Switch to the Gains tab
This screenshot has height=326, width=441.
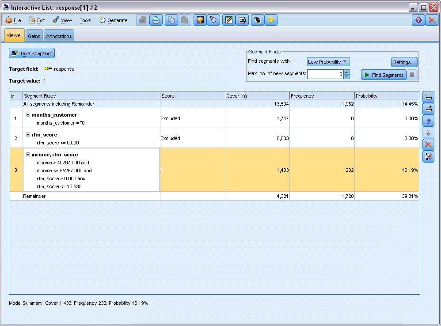pos(34,36)
